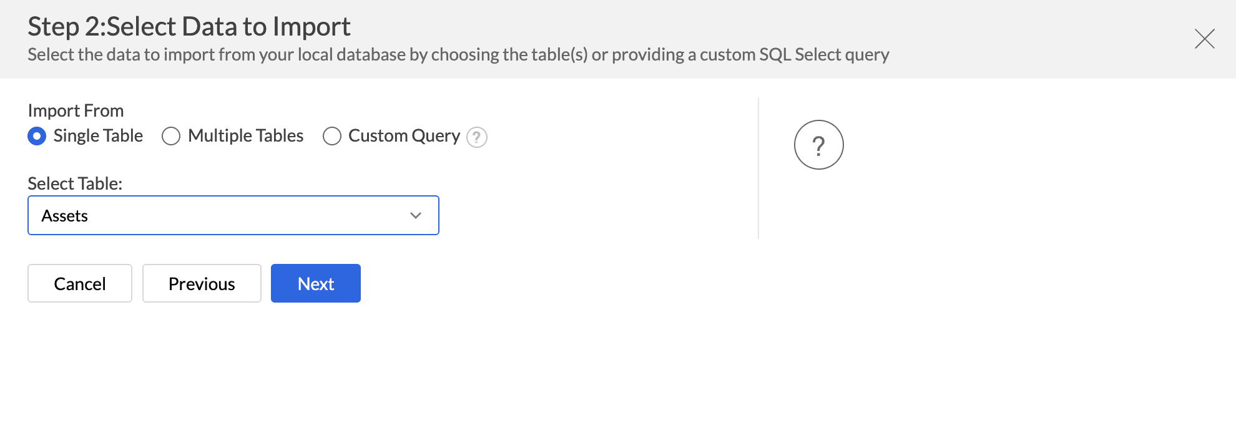1236x428 pixels.
Task: Click the Import From section label
Action: (75, 110)
